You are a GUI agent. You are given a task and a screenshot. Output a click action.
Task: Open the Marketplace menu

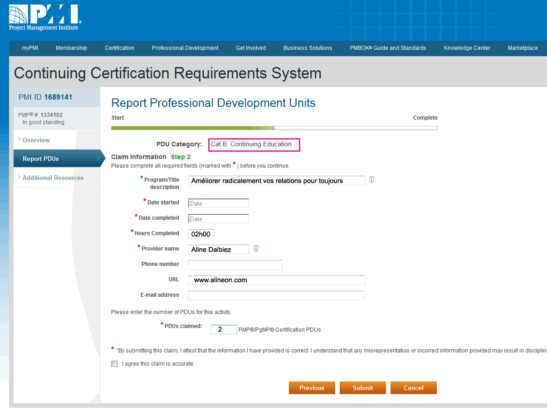[x=523, y=48]
